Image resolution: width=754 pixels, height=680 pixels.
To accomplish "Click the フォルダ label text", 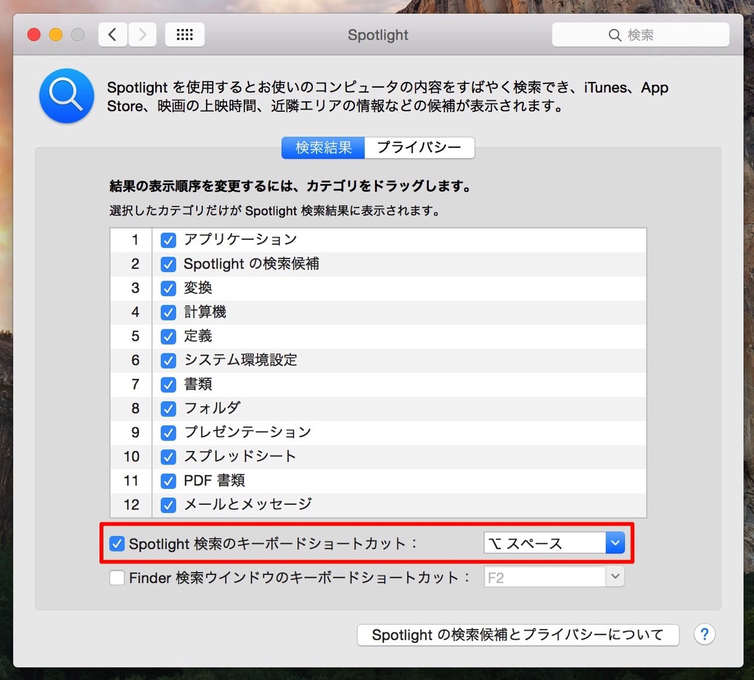I will (x=212, y=409).
